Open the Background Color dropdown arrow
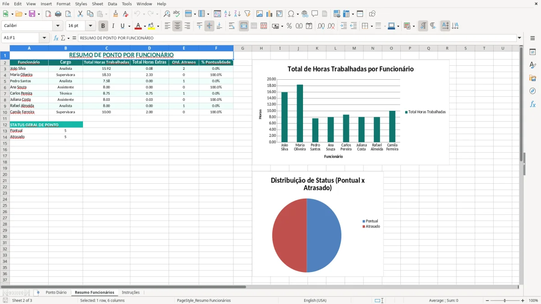This screenshot has width=541, height=304. pos(158,26)
